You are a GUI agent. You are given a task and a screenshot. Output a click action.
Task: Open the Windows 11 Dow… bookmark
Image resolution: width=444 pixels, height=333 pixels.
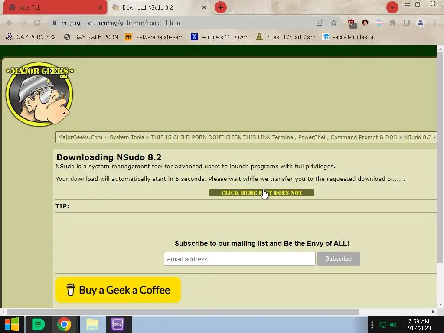tap(220, 37)
